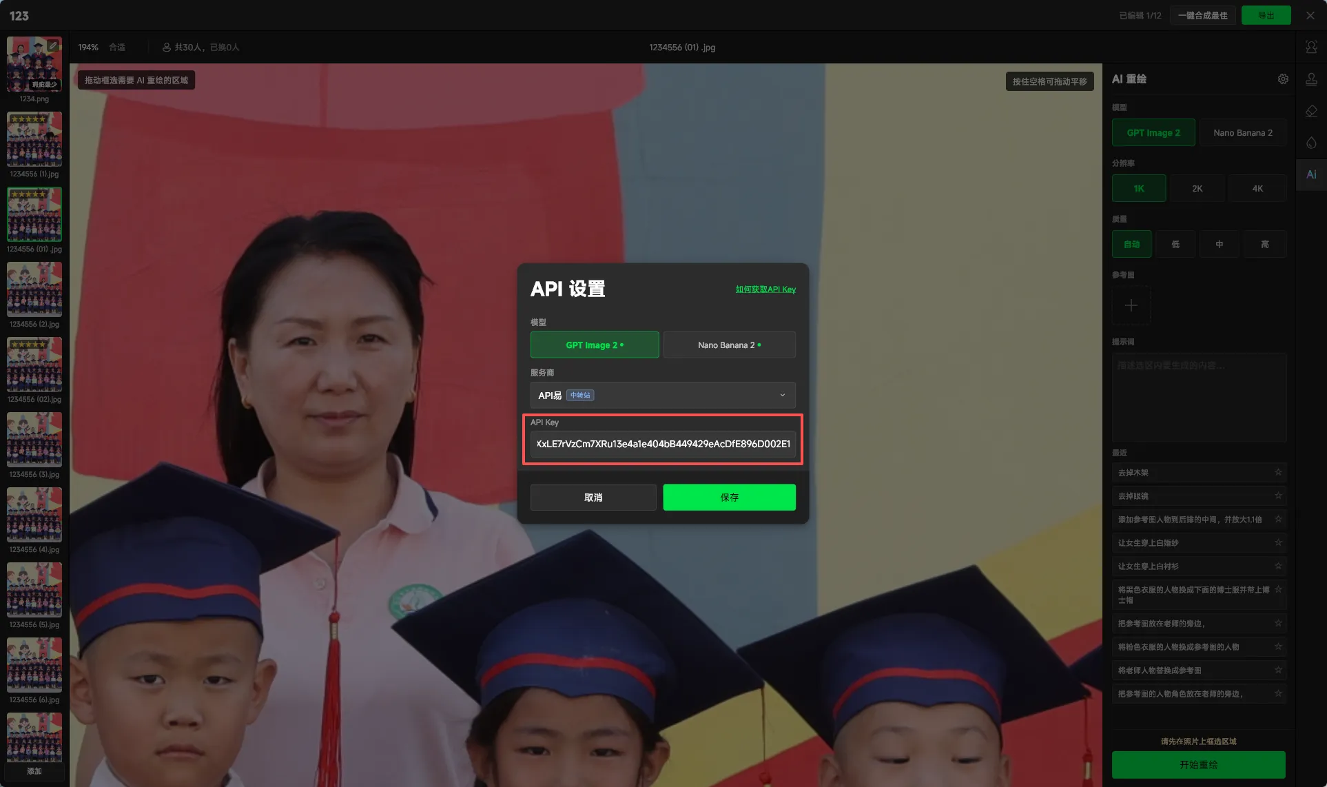This screenshot has width=1327, height=787.
Task: Star the 把参考图的人物角色放在老师的旁边 prompt
Action: (1278, 693)
